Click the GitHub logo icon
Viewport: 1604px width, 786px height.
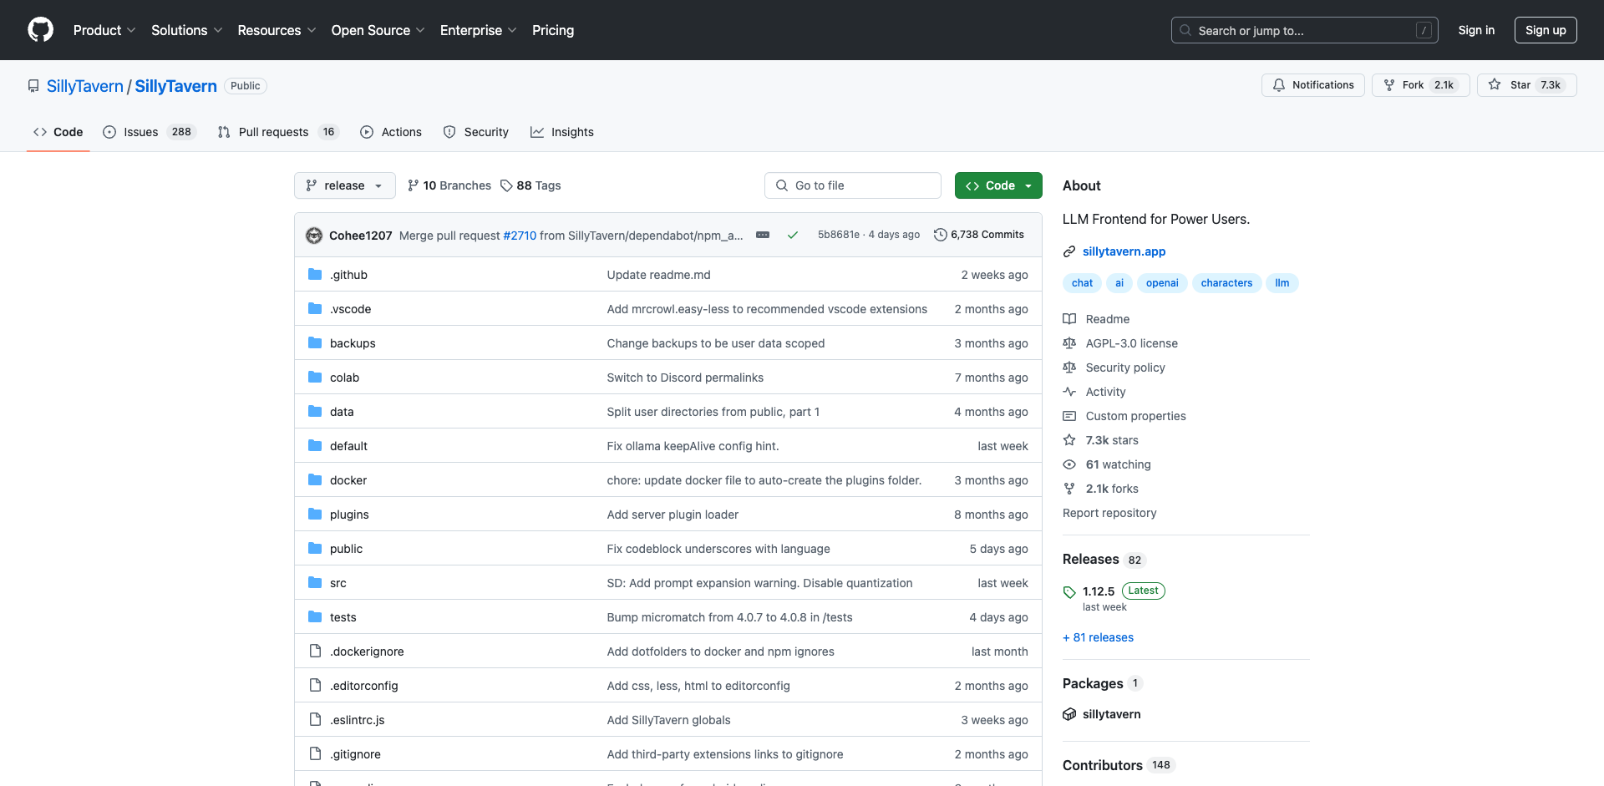point(40,30)
